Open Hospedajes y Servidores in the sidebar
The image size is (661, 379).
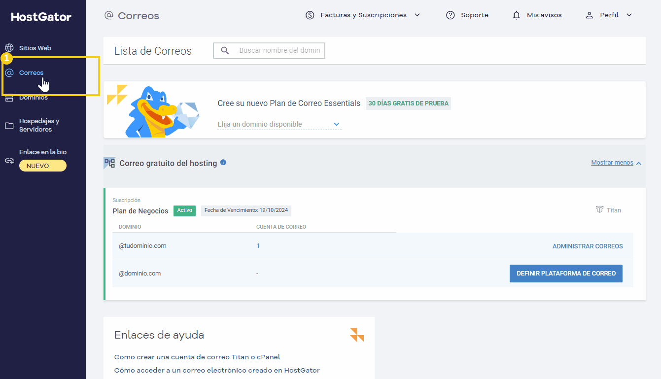tap(39, 125)
